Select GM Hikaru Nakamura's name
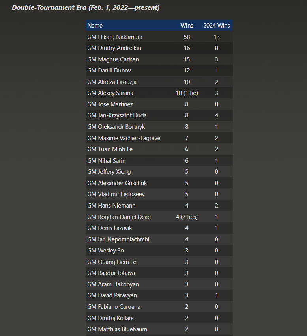The image size is (307, 336). pyautogui.click(x=115, y=37)
